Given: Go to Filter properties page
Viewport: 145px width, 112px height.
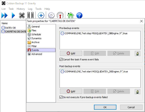Looking at the screenshot, I should pos(32,46).
